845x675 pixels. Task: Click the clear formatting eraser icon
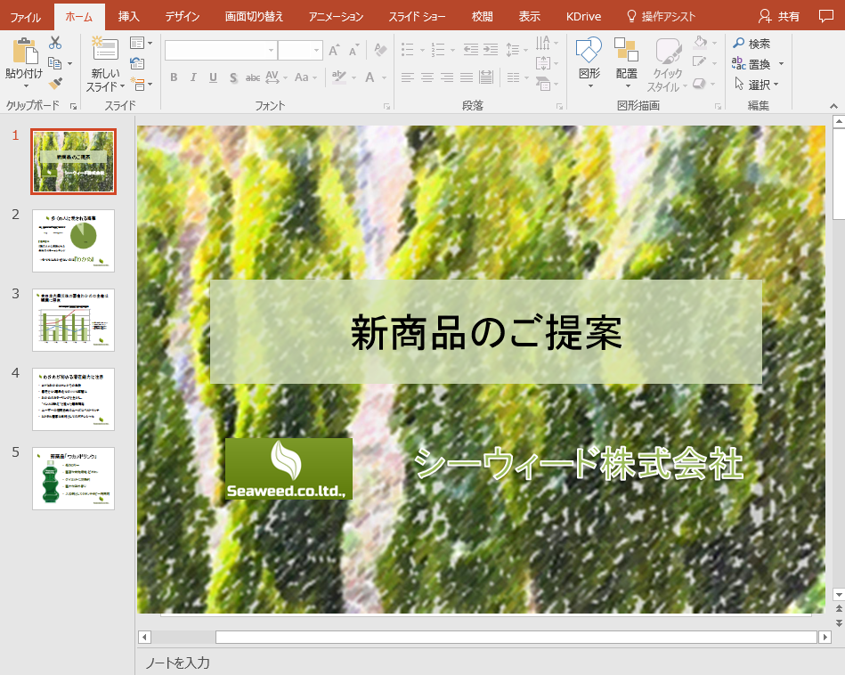coord(380,51)
